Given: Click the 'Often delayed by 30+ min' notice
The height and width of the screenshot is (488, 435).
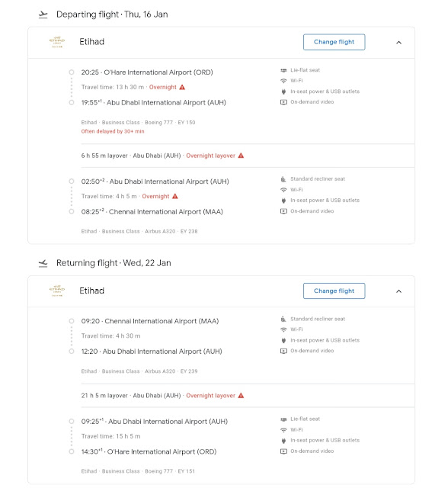Looking at the screenshot, I should 113,131.
